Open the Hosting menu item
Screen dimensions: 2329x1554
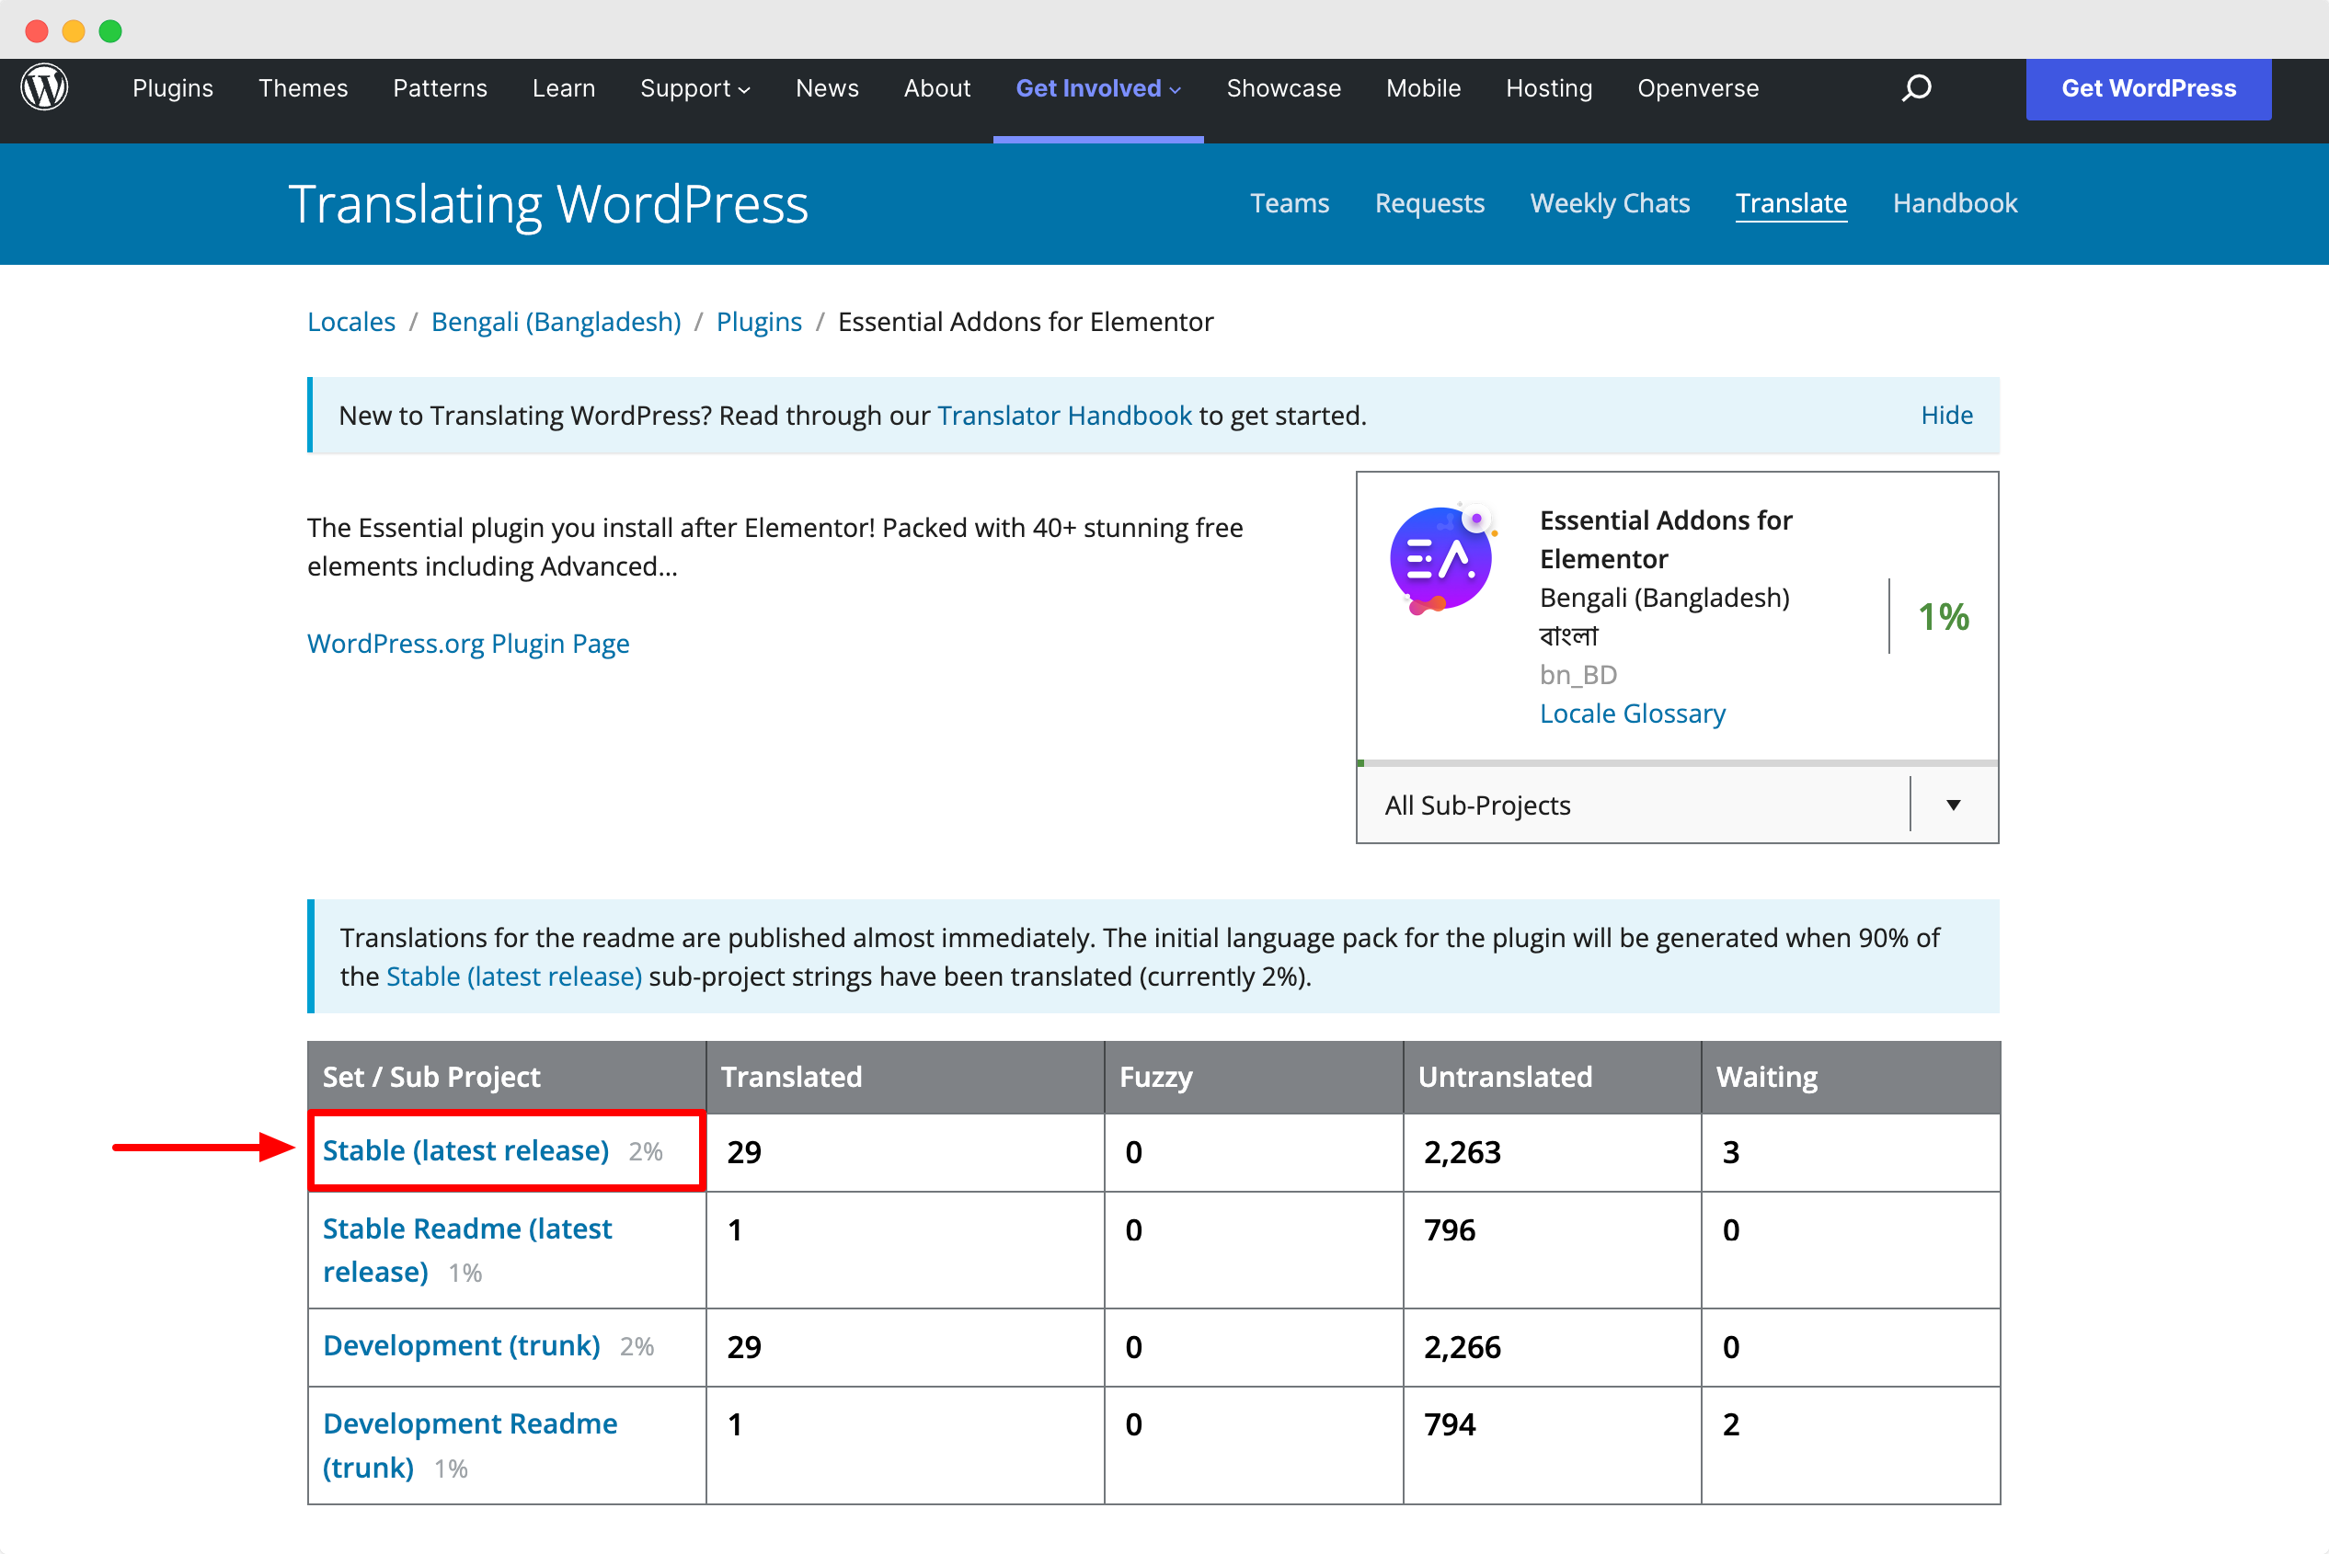click(1549, 88)
